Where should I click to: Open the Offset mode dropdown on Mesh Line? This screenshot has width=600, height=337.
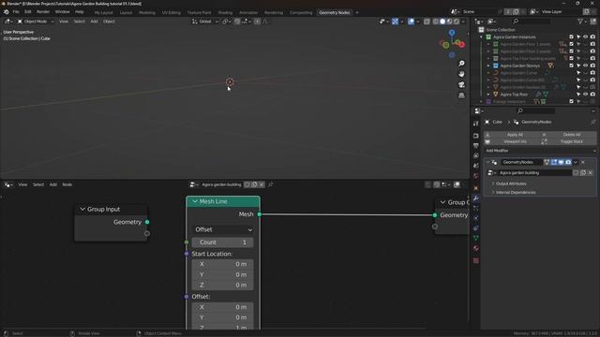point(223,229)
